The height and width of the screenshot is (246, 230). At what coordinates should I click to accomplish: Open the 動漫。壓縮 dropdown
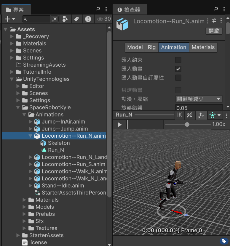click(x=199, y=99)
